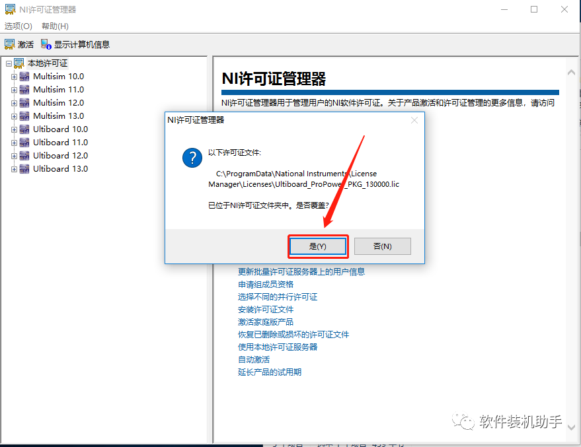Expand the Ultiboard 10.0 node

(14, 129)
